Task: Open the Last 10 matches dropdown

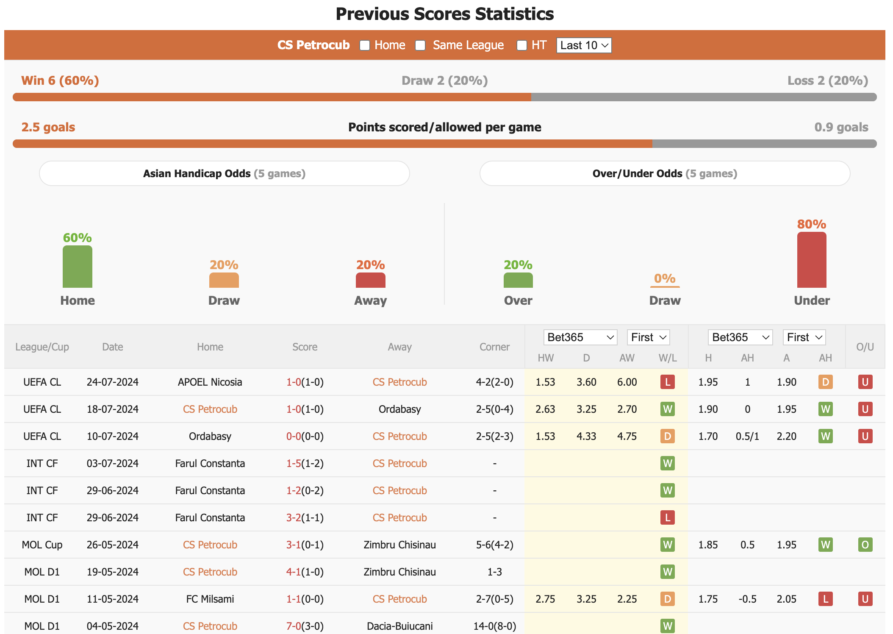Action: point(584,45)
